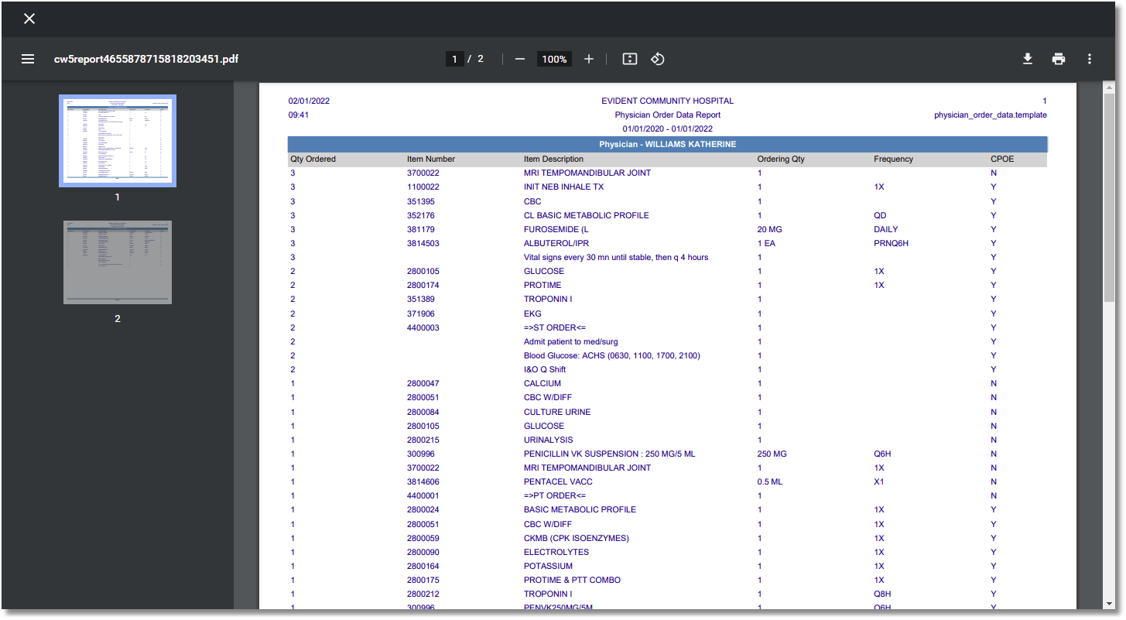Click the 0.5 ML ordering quantity
The height and width of the screenshot is (620, 1126).
770,481
